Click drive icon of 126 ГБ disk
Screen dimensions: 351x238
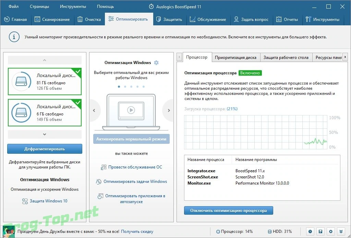tap(22, 82)
